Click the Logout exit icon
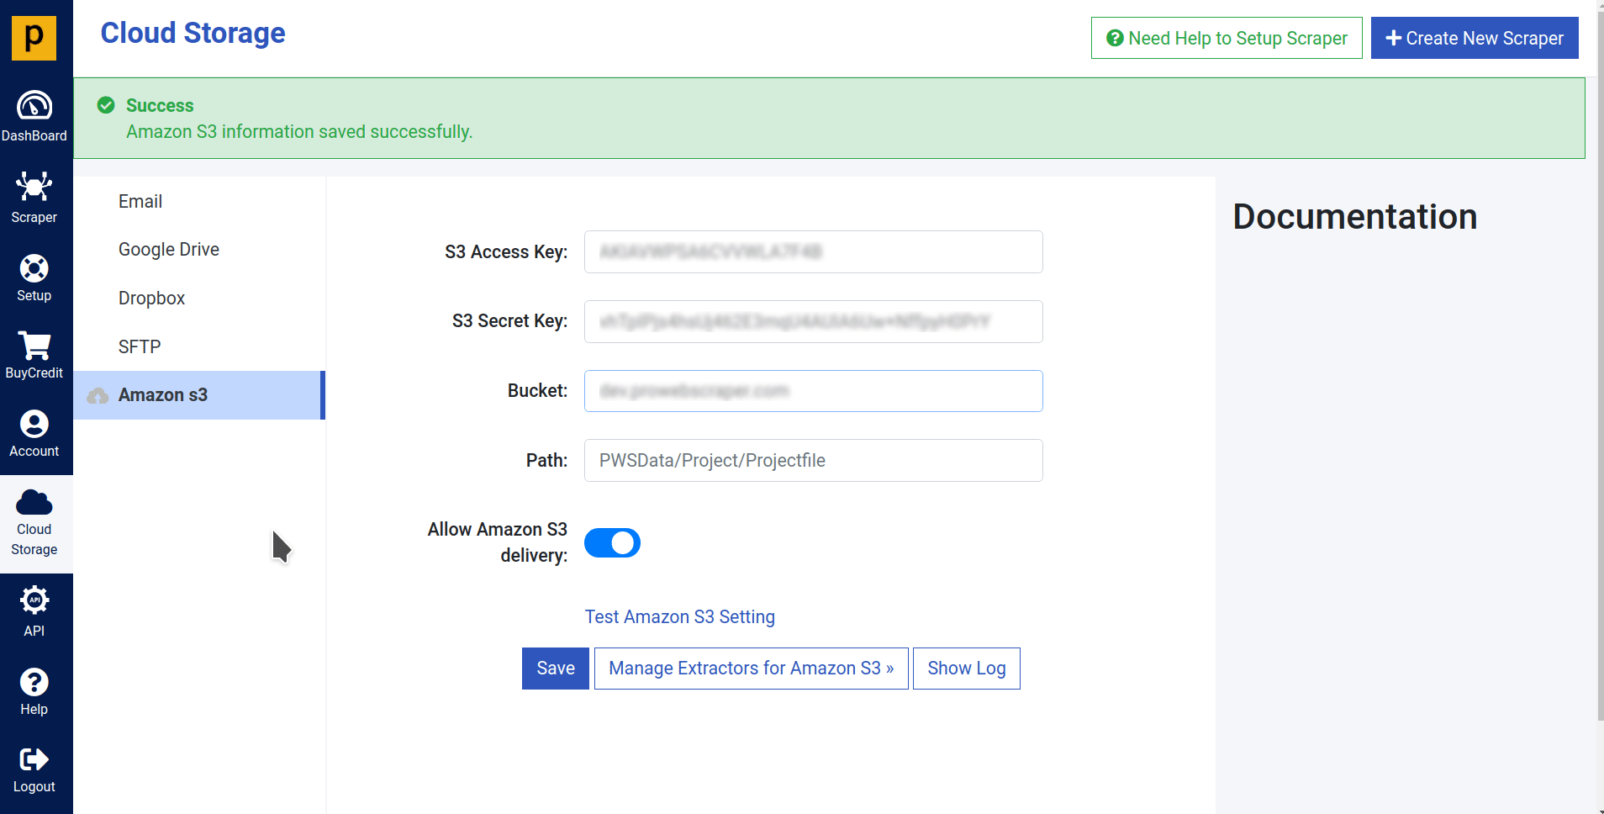1604x814 pixels. coord(34,759)
